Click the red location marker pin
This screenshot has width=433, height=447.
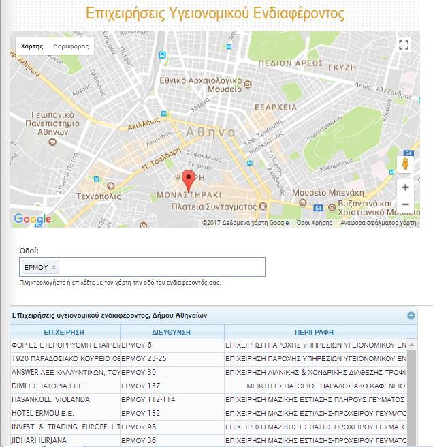click(x=189, y=181)
